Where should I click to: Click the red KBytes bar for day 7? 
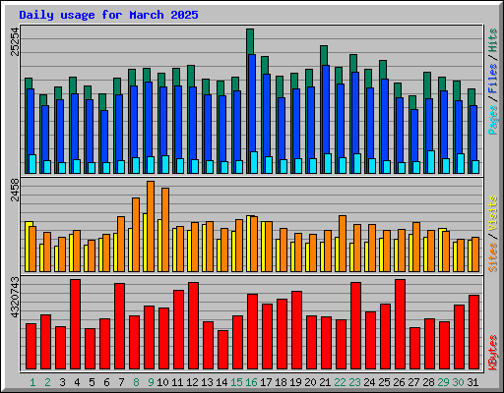point(119,326)
